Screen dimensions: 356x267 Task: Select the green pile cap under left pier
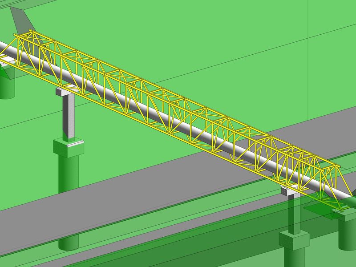(x=69, y=148)
